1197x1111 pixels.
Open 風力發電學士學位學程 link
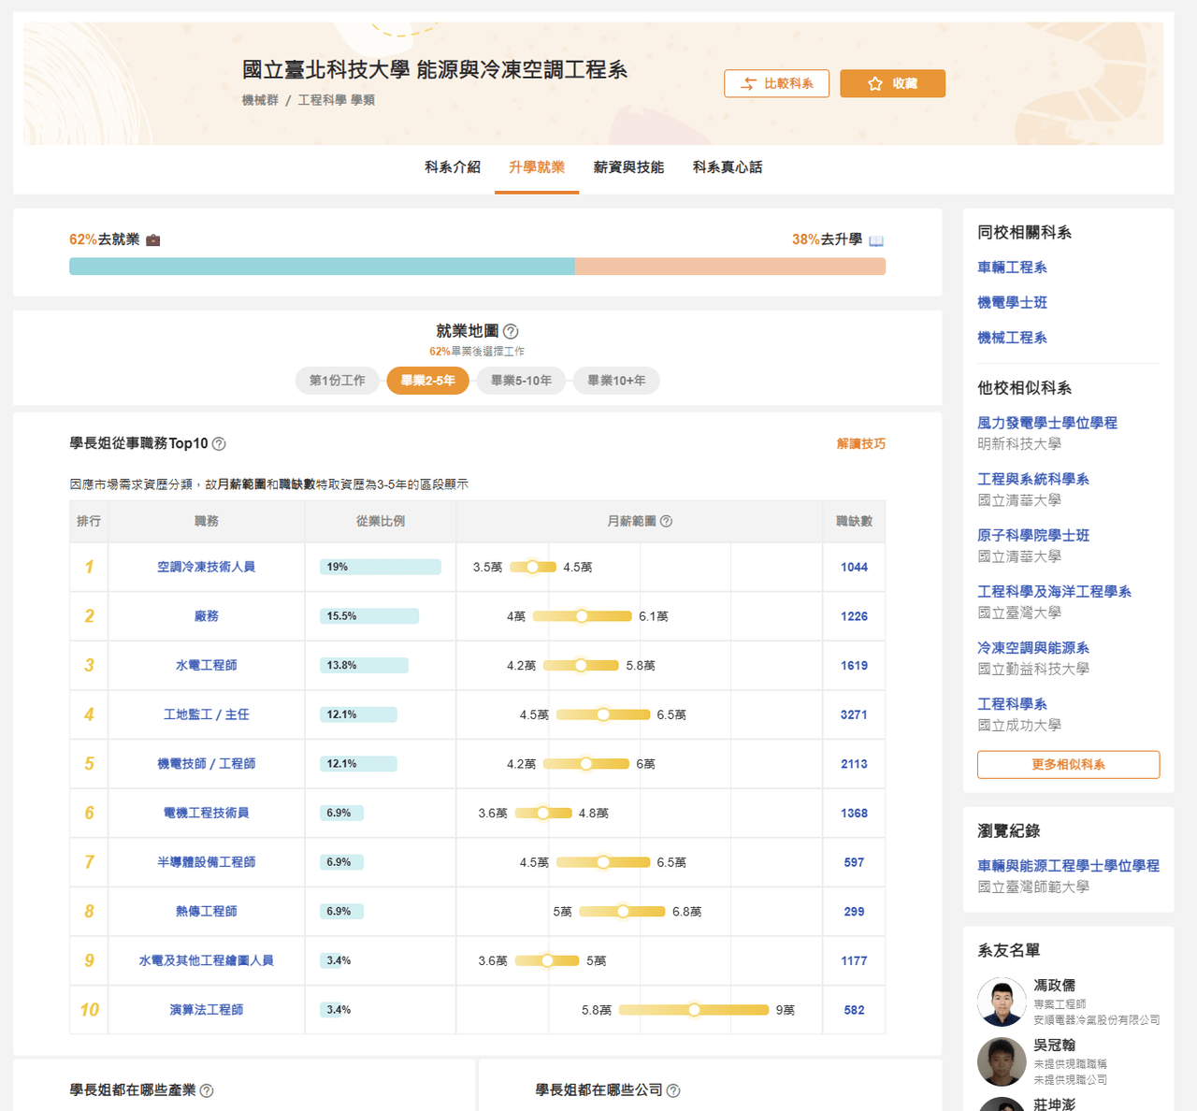coord(1047,423)
